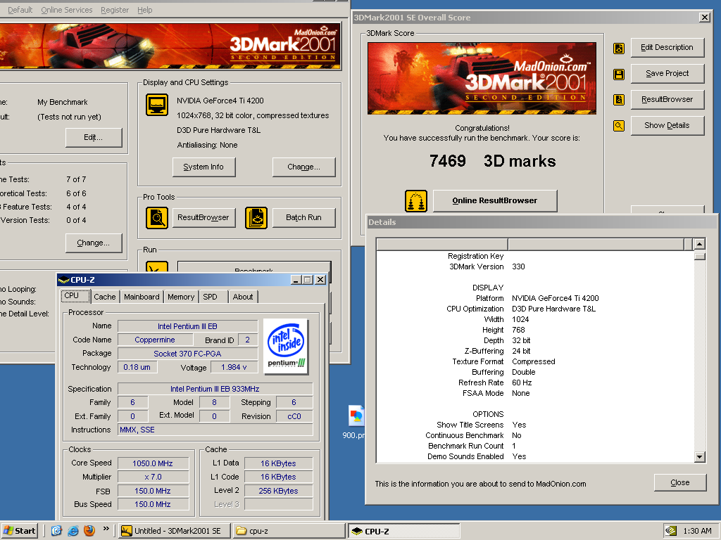Click the Show Details button
Viewport: 721px width, 540px height.
point(667,125)
